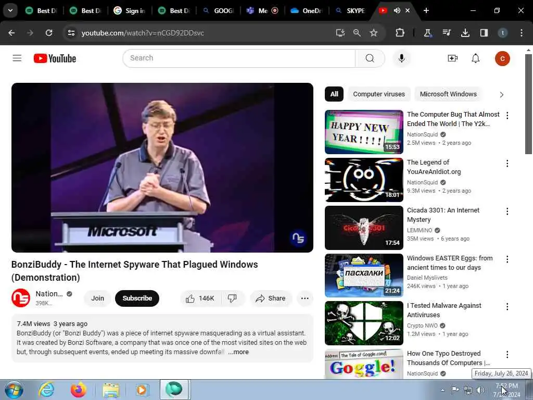Open a new browser tab

pyautogui.click(x=426, y=10)
